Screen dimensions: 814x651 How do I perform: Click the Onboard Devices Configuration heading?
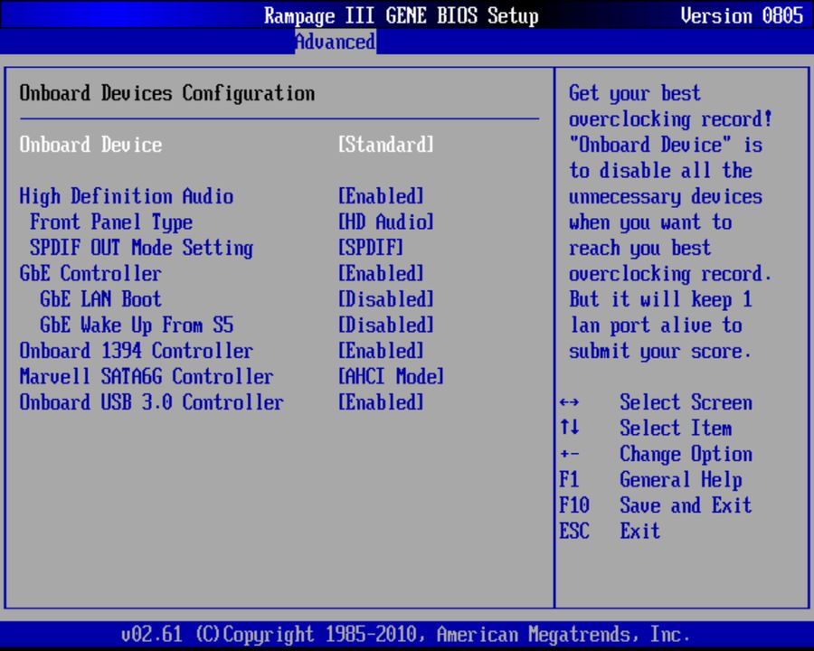tap(167, 93)
